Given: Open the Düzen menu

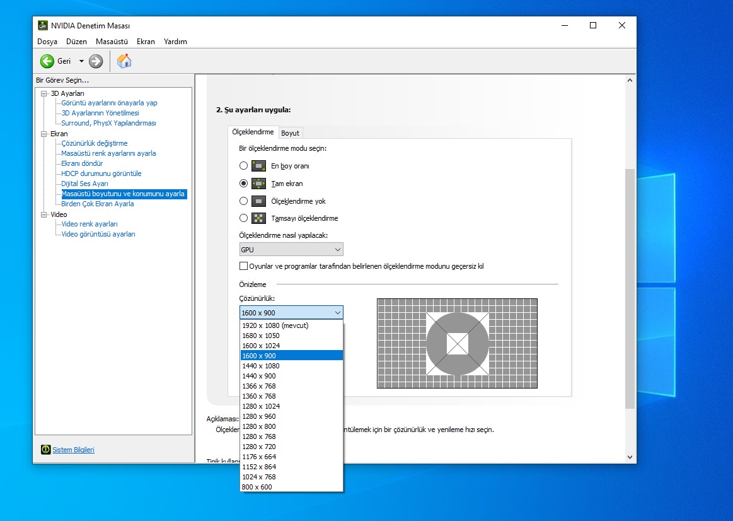Looking at the screenshot, I should pos(77,42).
